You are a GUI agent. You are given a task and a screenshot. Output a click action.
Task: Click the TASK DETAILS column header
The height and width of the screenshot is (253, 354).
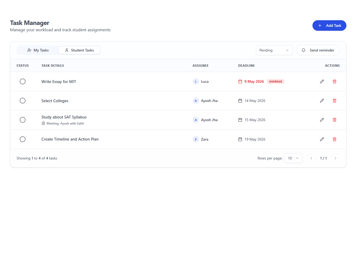coord(53,66)
